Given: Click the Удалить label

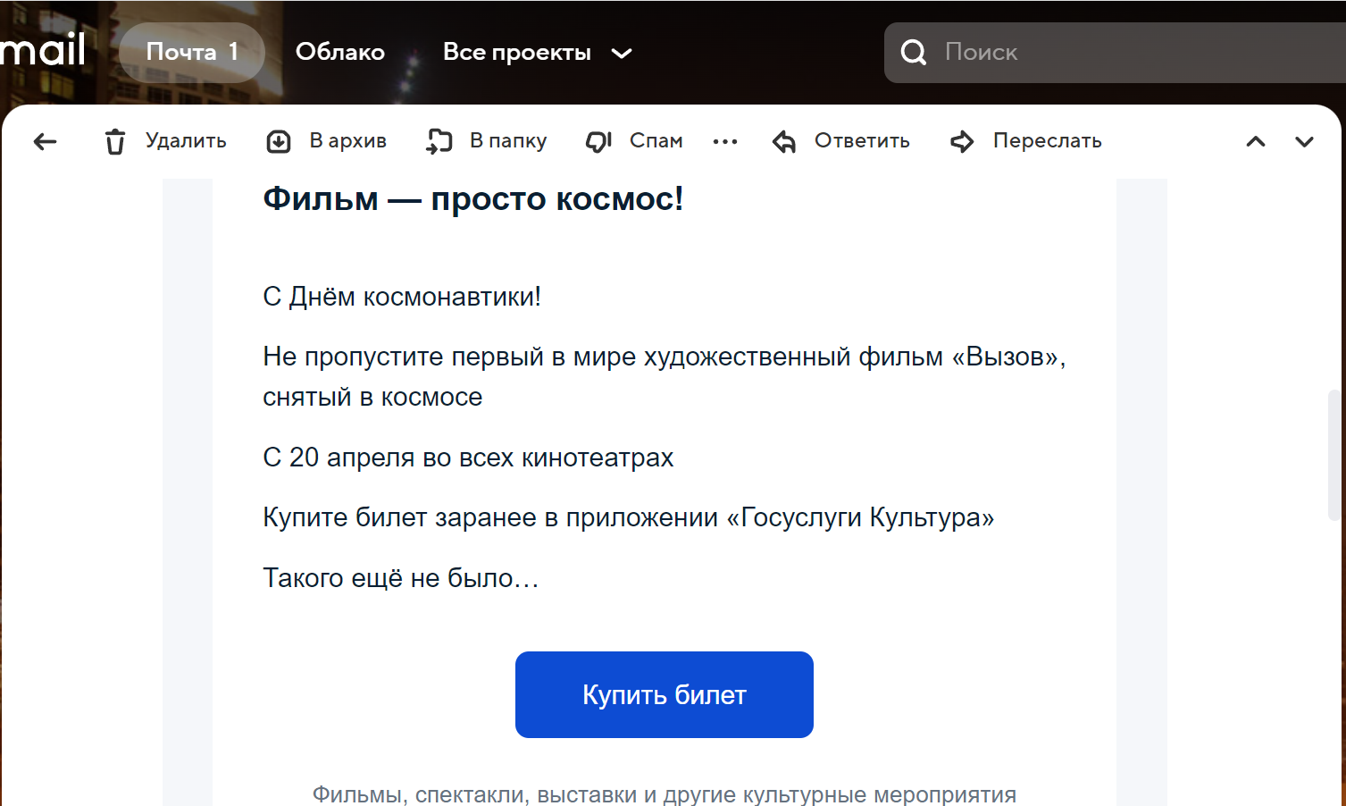Looking at the screenshot, I should [x=186, y=140].
